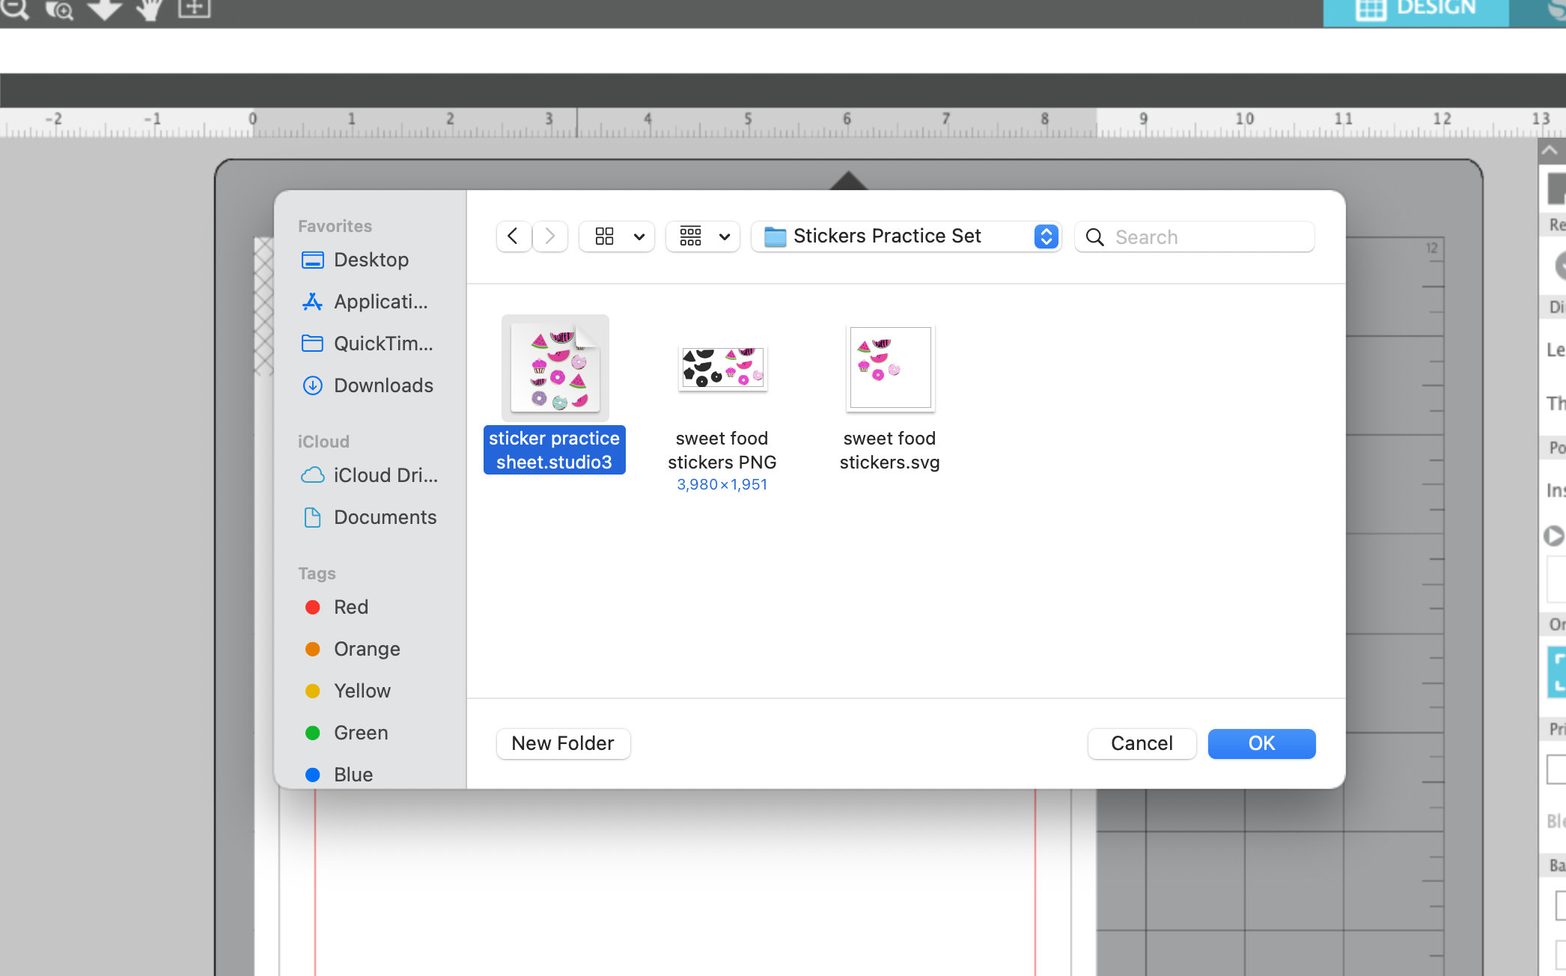Go back with the left chevron
Screen dimensions: 1566x976
[514, 237]
